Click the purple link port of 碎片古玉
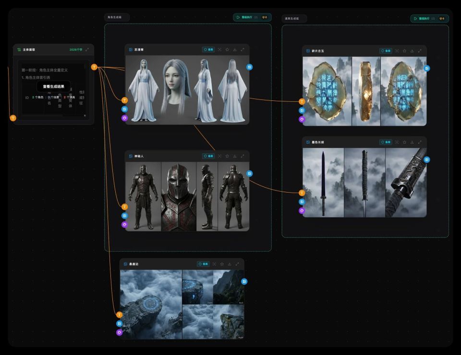 click(x=302, y=119)
